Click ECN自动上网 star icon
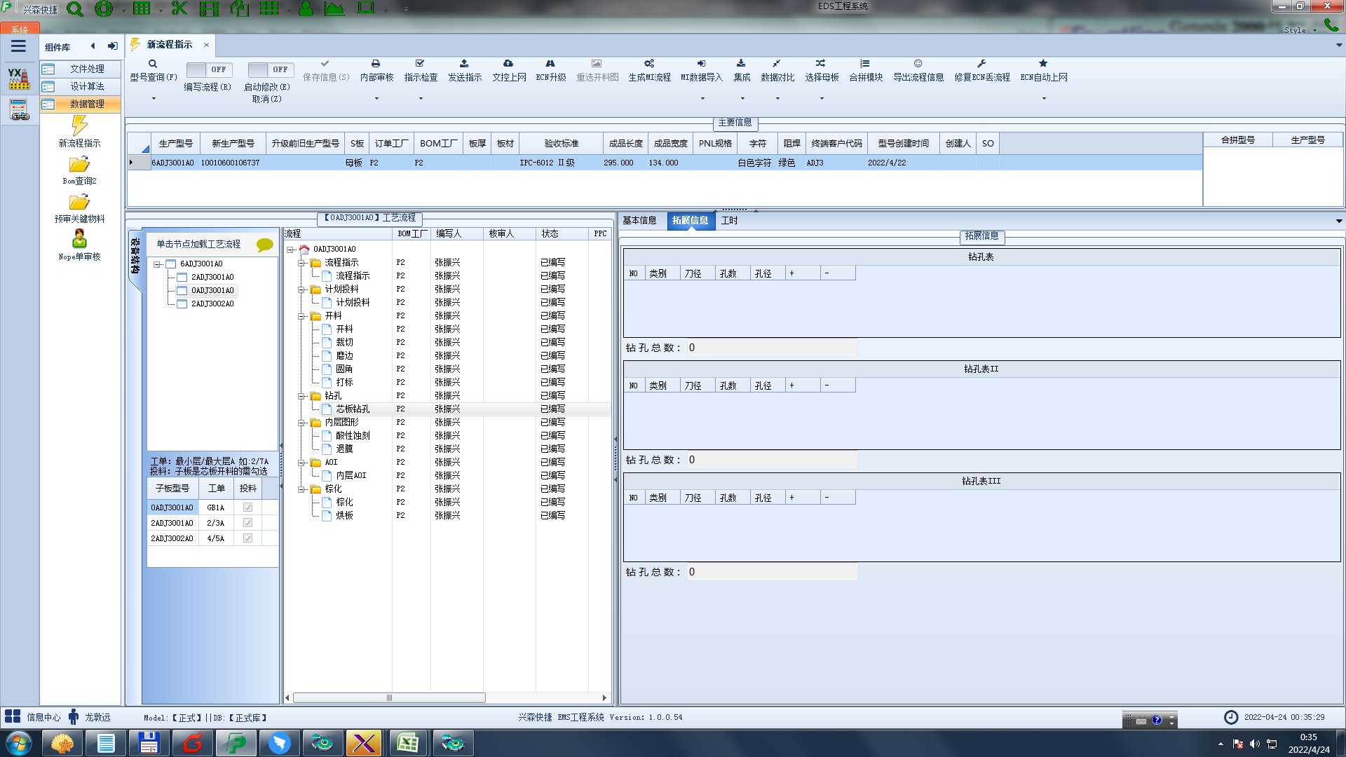Viewport: 1346px width, 757px height. (1043, 64)
